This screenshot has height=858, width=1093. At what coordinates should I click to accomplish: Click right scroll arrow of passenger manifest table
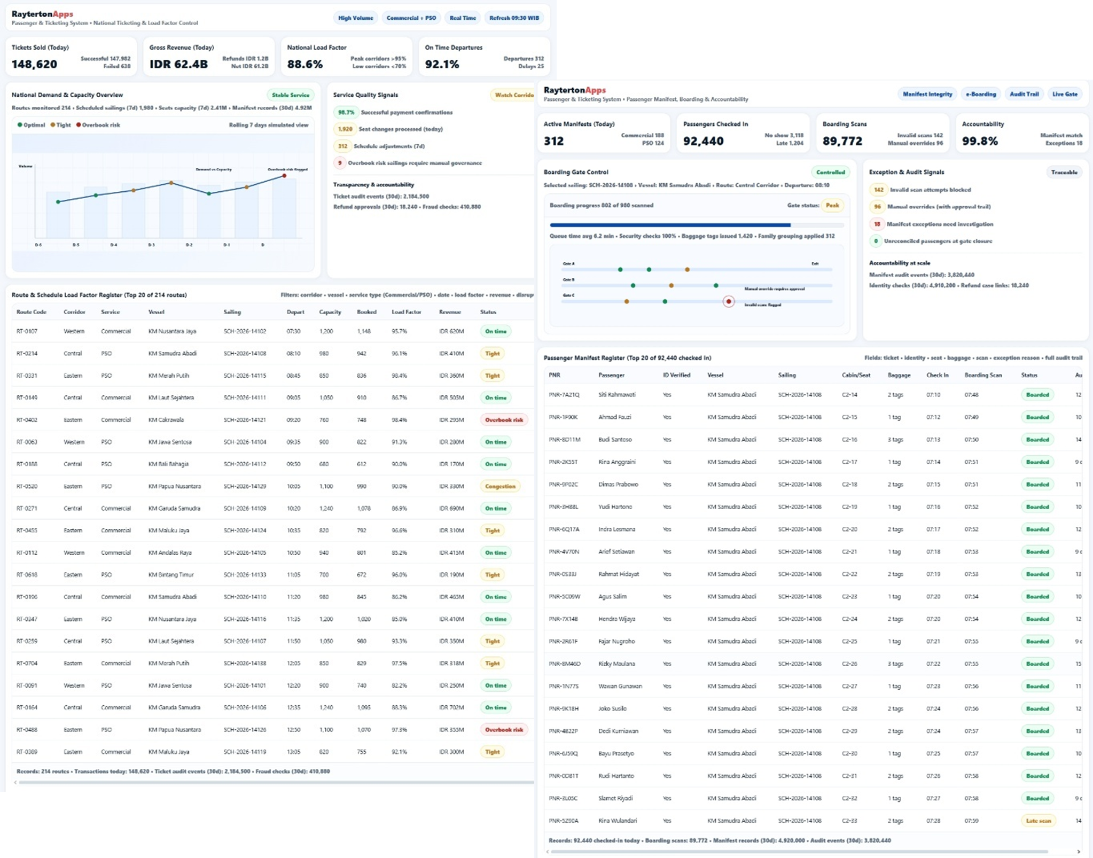(x=1079, y=852)
